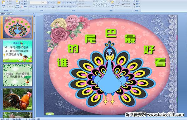
Task: Switch to the Slides tab in pane
Action: pyautogui.click(x=3, y=14)
